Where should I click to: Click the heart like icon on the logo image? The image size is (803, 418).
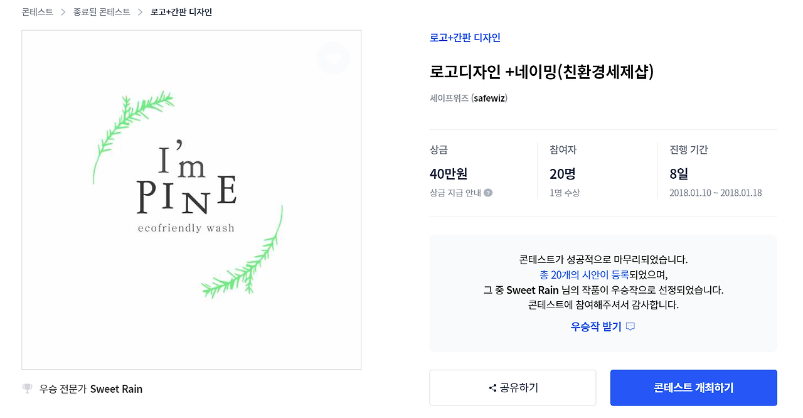333,58
